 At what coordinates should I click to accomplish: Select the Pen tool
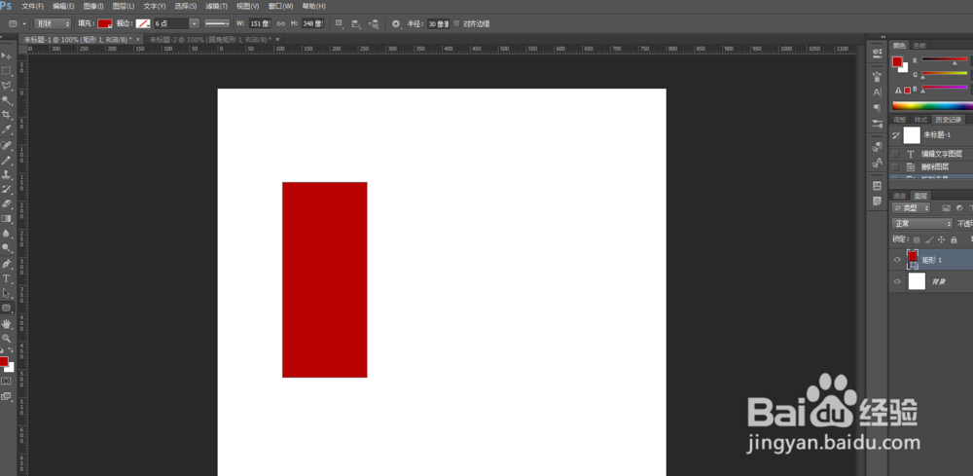[6, 264]
